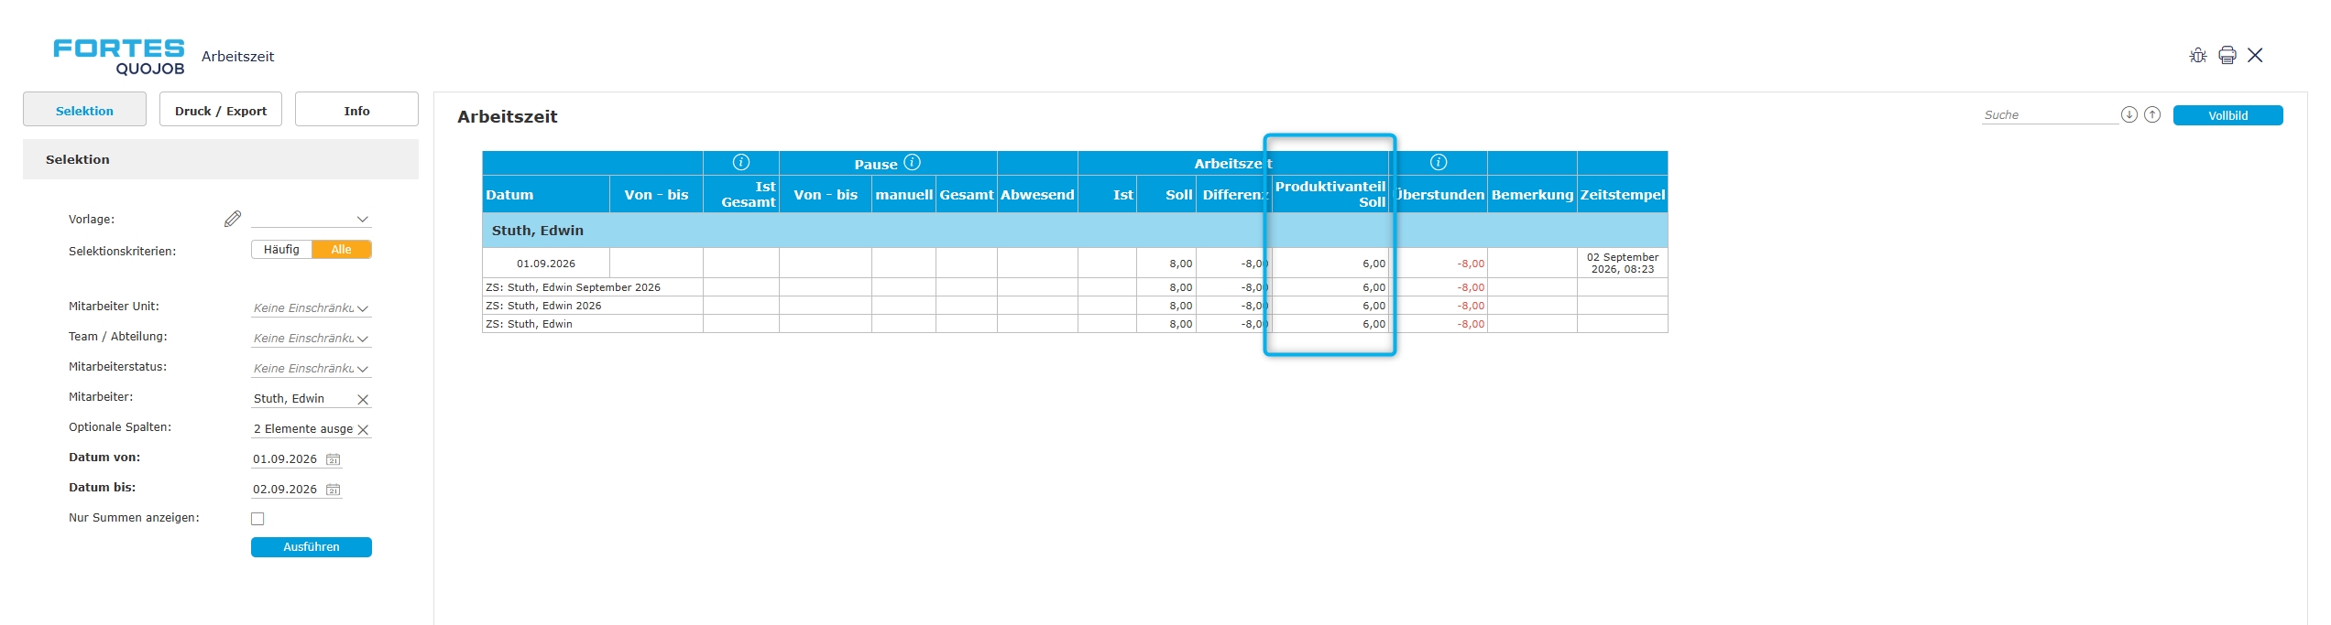Switch to the Selektion tab
The height and width of the screenshot is (625, 2331).
pyautogui.click(x=84, y=110)
